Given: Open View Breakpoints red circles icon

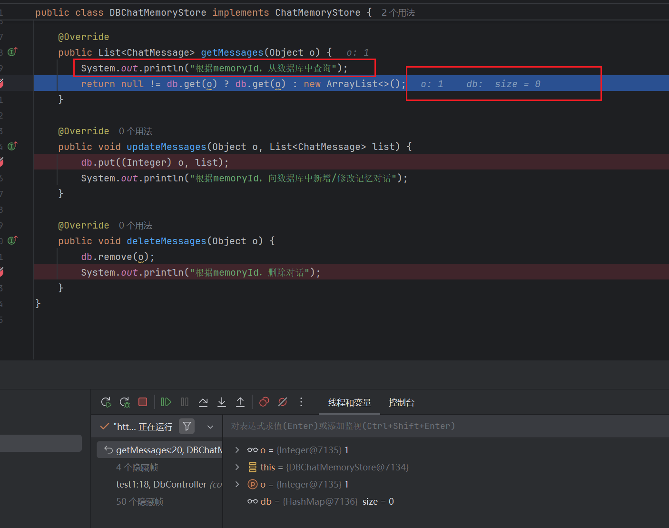Looking at the screenshot, I should click(x=264, y=402).
